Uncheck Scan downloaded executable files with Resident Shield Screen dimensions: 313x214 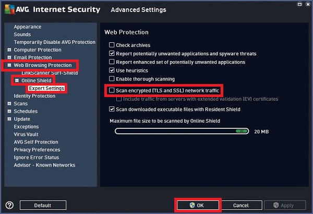112,109
